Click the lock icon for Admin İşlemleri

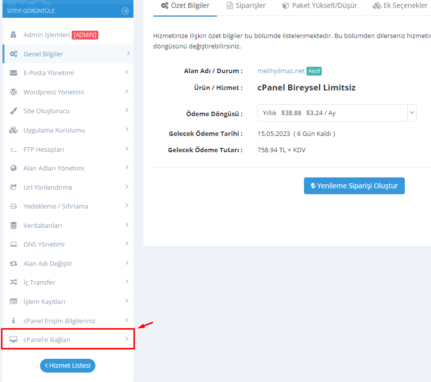pos(14,35)
